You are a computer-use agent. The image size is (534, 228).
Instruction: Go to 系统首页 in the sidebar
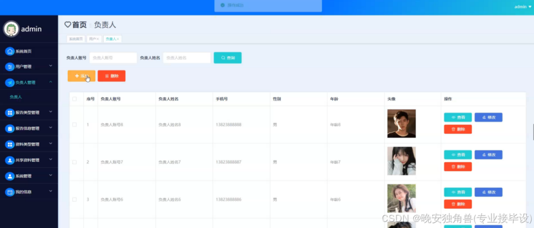[x=24, y=51]
